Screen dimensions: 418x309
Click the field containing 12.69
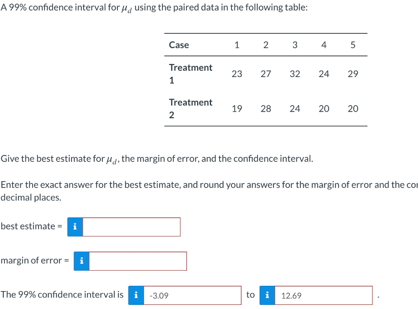coord(324,295)
